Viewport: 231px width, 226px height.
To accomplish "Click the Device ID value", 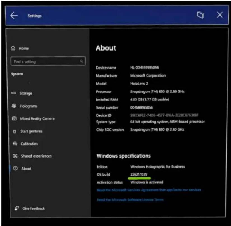I will [x=164, y=115].
